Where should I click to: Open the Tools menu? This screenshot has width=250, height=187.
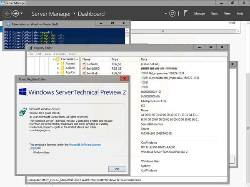pos(214,14)
